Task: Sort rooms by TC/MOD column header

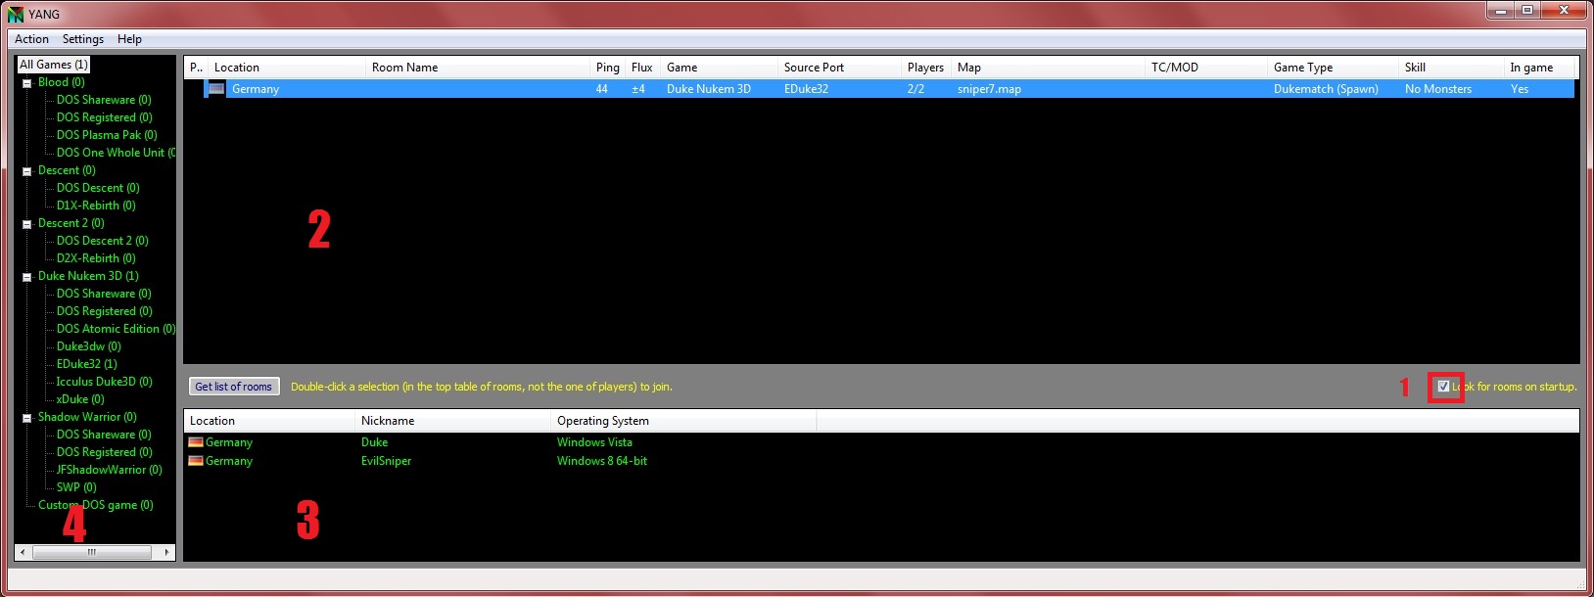Action: [x=1206, y=68]
